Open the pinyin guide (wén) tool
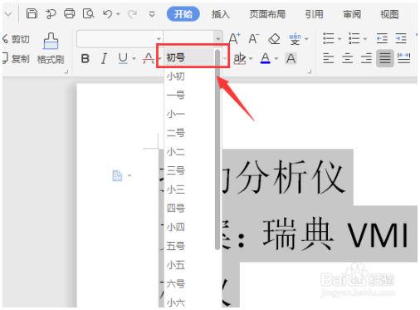The width and height of the screenshot is (420, 310). [295, 39]
